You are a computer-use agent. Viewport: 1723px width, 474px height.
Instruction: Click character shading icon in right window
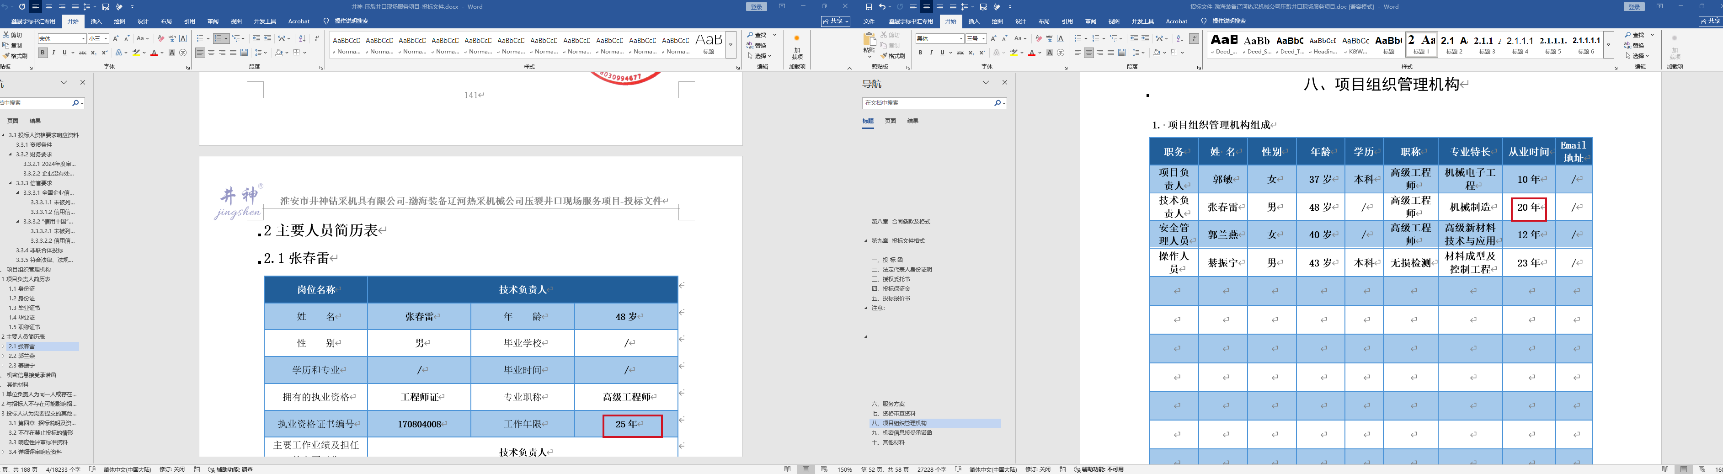tap(1050, 53)
